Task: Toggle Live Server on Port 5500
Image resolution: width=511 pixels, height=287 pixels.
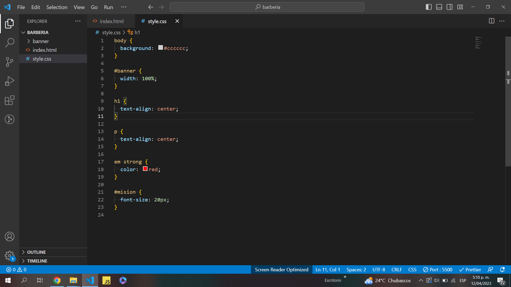Action: [438, 269]
